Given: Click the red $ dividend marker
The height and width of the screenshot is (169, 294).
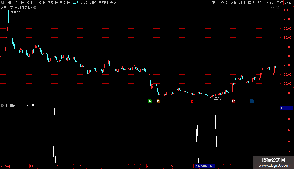Looking at the screenshot, I should tap(192, 101).
